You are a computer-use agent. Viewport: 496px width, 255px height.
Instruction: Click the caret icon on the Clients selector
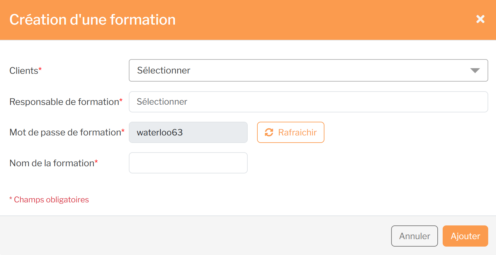click(475, 70)
